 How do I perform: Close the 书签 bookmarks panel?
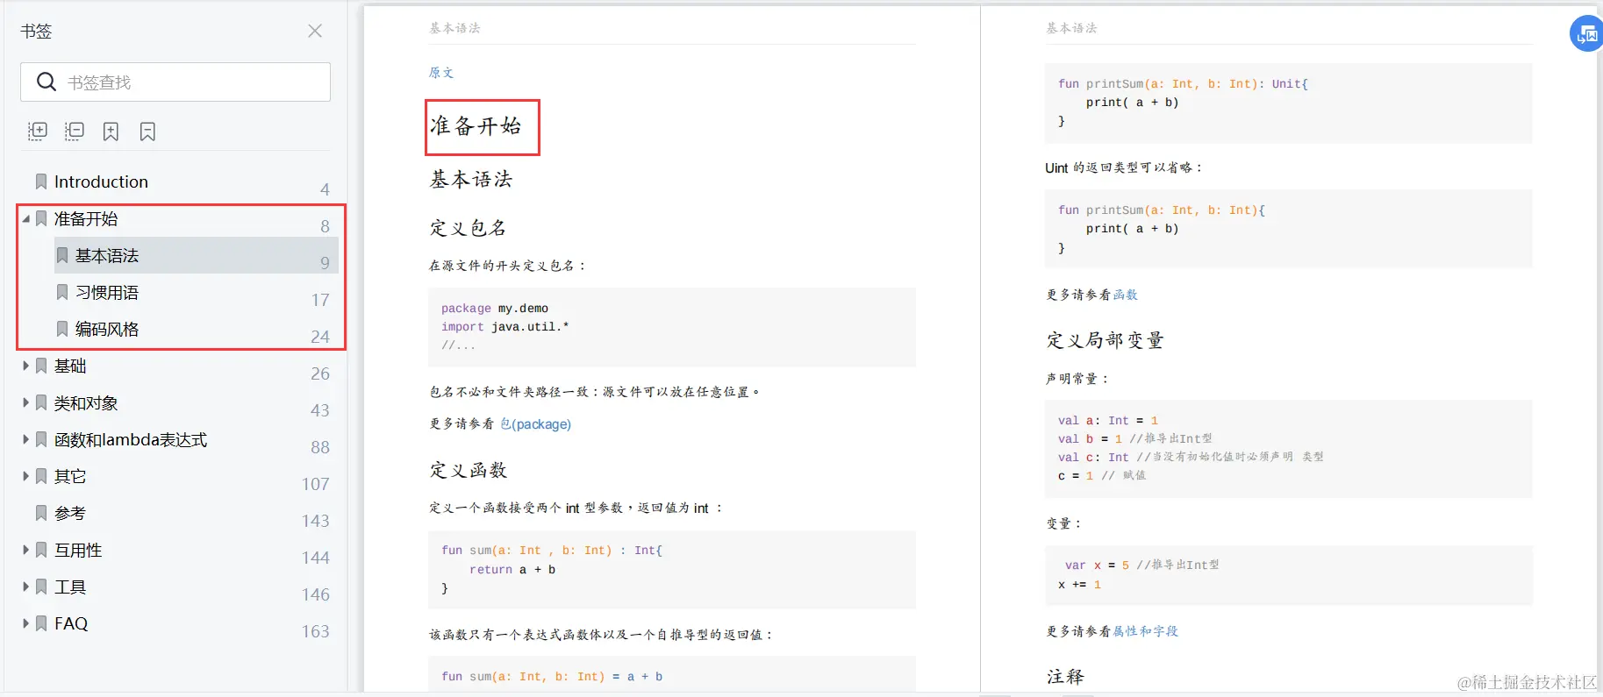(315, 31)
